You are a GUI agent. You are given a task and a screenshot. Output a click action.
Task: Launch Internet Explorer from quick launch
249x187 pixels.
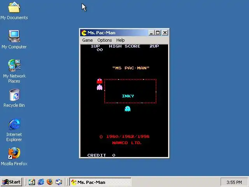tap(41, 182)
